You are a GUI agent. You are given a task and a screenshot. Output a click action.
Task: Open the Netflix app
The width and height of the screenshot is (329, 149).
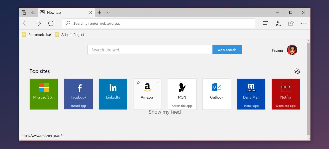286,106
